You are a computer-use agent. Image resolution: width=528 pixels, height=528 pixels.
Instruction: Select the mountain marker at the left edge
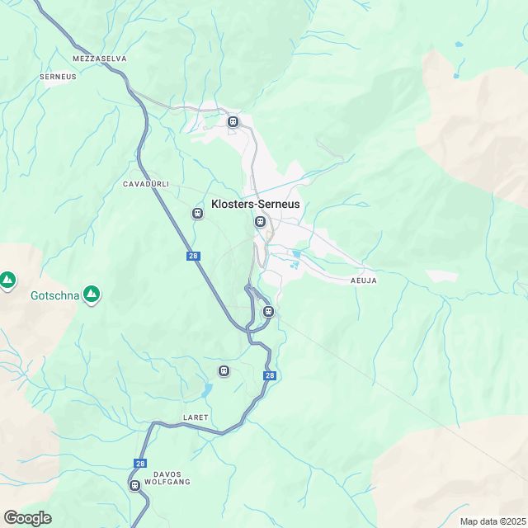(7, 280)
